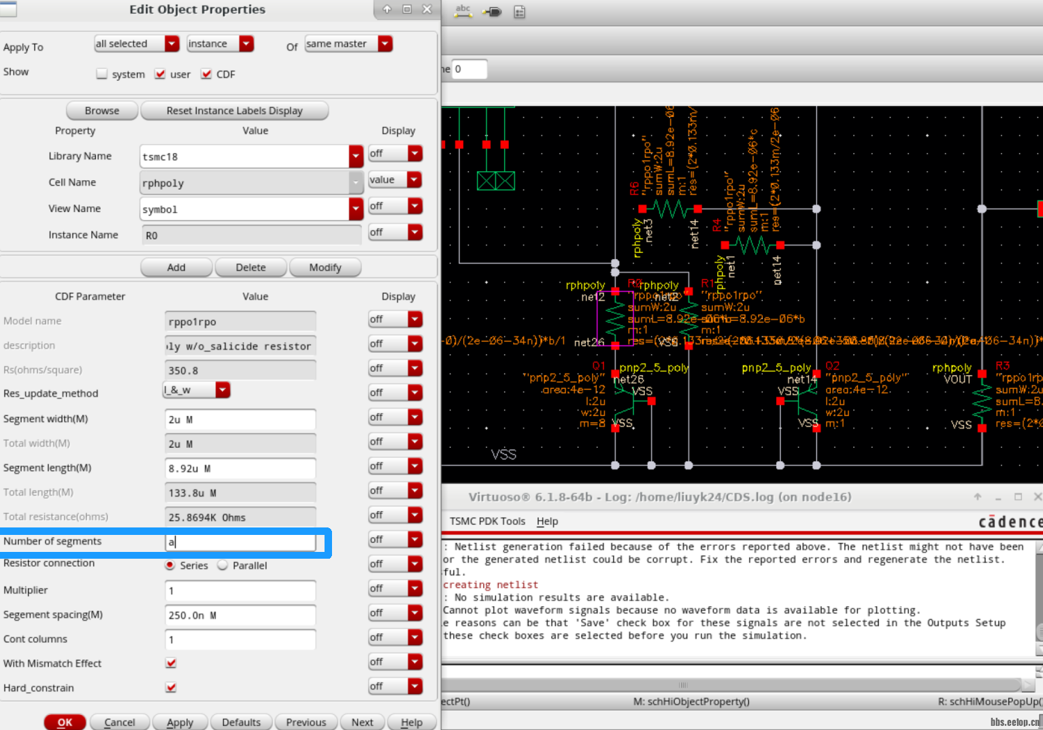The height and width of the screenshot is (730, 1043).
Task: Click the note sheet toolbar icon
Action: tap(519, 12)
